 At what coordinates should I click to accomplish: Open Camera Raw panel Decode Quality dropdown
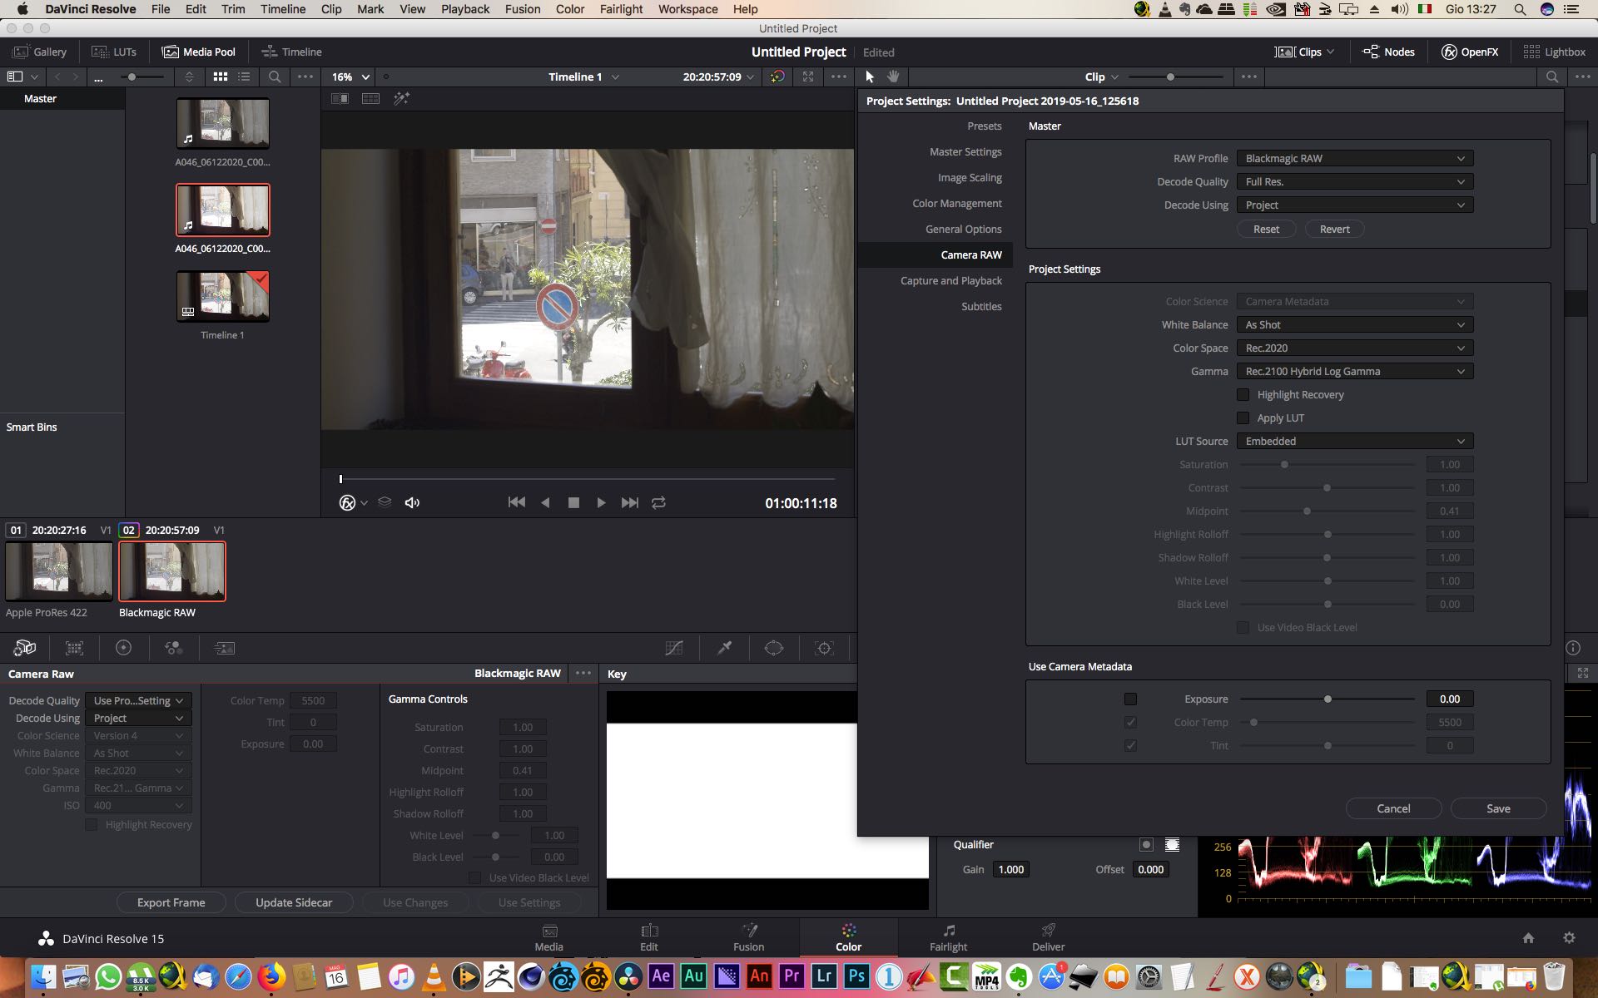(x=138, y=700)
